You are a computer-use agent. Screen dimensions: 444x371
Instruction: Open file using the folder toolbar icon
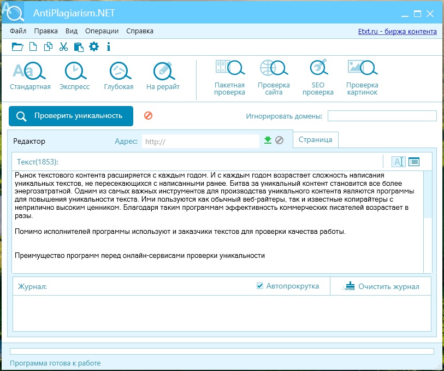tap(17, 47)
